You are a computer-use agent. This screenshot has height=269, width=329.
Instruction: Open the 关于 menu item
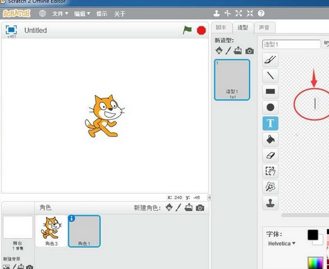(120, 14)
